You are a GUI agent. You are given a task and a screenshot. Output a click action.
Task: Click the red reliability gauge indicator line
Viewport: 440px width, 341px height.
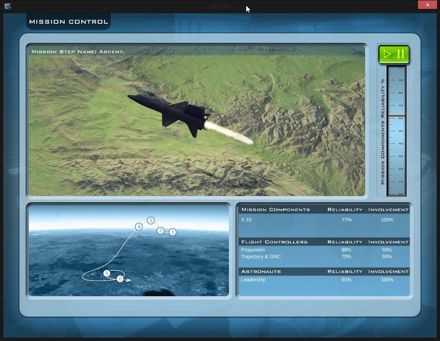pos(396,115)
